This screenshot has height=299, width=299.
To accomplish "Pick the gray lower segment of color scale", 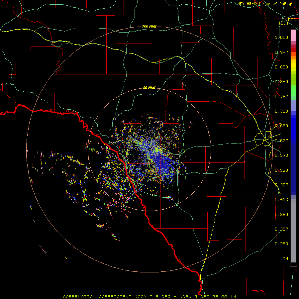I will 293,231.
